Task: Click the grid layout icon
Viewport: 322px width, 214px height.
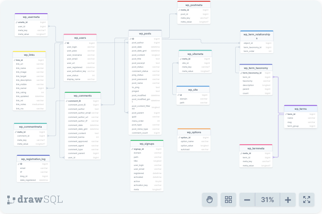Action: tap(228, 200)
